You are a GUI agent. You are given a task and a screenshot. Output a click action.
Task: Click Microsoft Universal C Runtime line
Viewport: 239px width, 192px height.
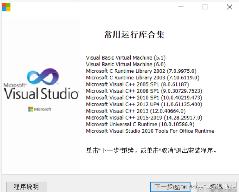pos(140,124)
